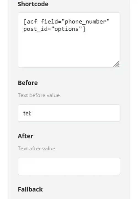Click the Shortcode heading label
Image resolution: width=138 pixels, height=199 pixels.
(x=33, y=4)
